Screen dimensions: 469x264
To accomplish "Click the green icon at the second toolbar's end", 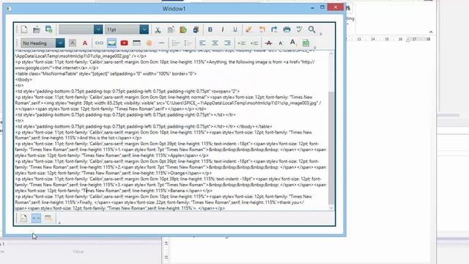I will [x=306, y=43].
